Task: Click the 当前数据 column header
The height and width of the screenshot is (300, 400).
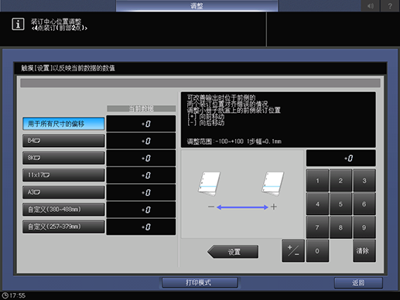Action: pyautogui.click(x=141, y=108)
